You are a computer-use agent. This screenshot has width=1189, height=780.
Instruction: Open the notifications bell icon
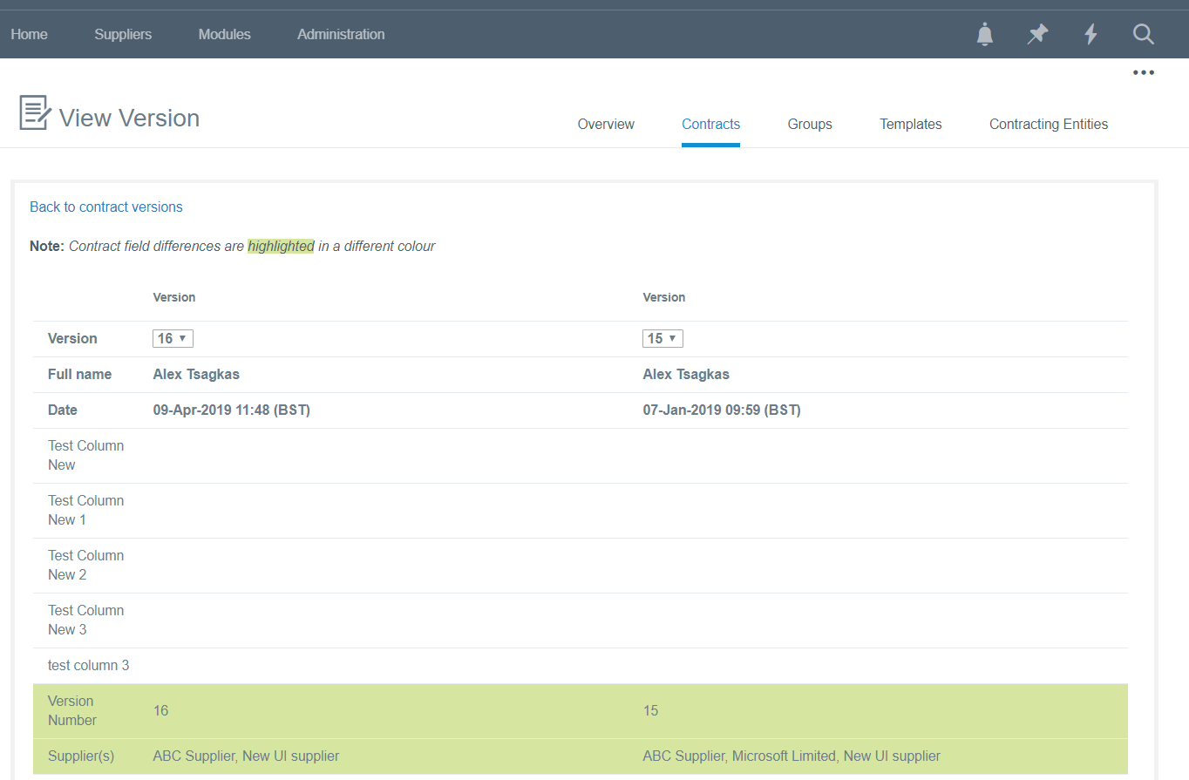pos(985,35)
